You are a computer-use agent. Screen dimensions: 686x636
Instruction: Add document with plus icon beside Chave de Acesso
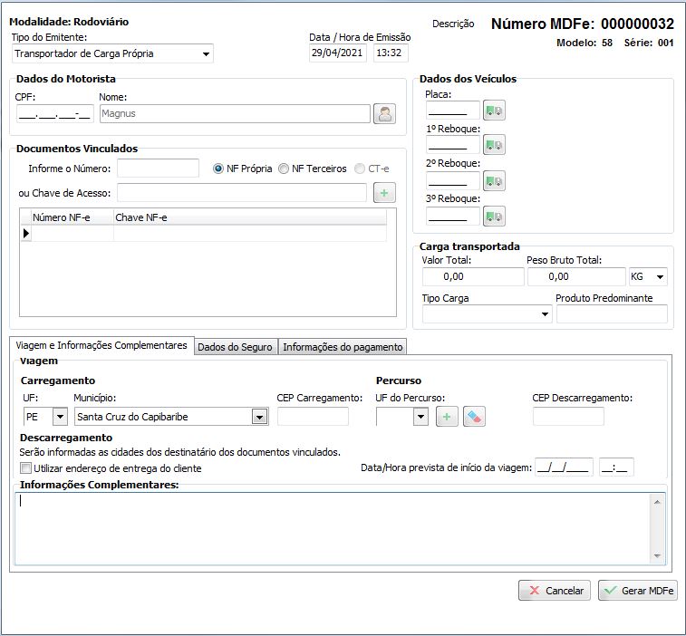point(384,193)
